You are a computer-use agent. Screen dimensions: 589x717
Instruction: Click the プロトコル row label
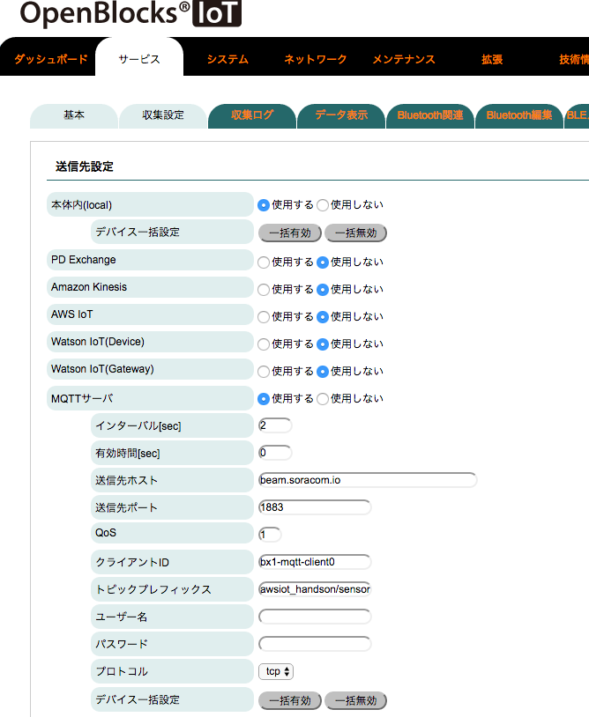(172, 671)
